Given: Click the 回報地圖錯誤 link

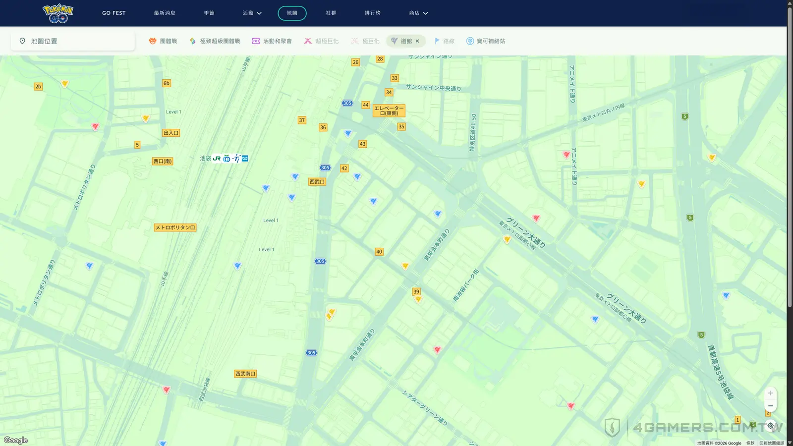Looking at the screenshot, I should coord(772,443).
